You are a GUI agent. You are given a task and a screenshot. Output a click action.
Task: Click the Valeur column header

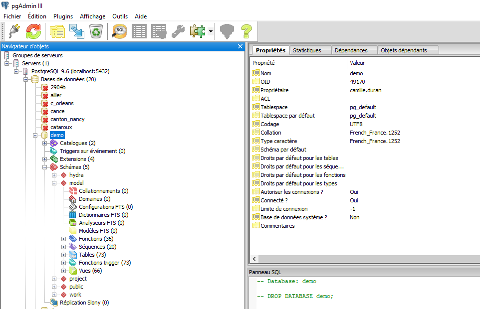point(357,63)
